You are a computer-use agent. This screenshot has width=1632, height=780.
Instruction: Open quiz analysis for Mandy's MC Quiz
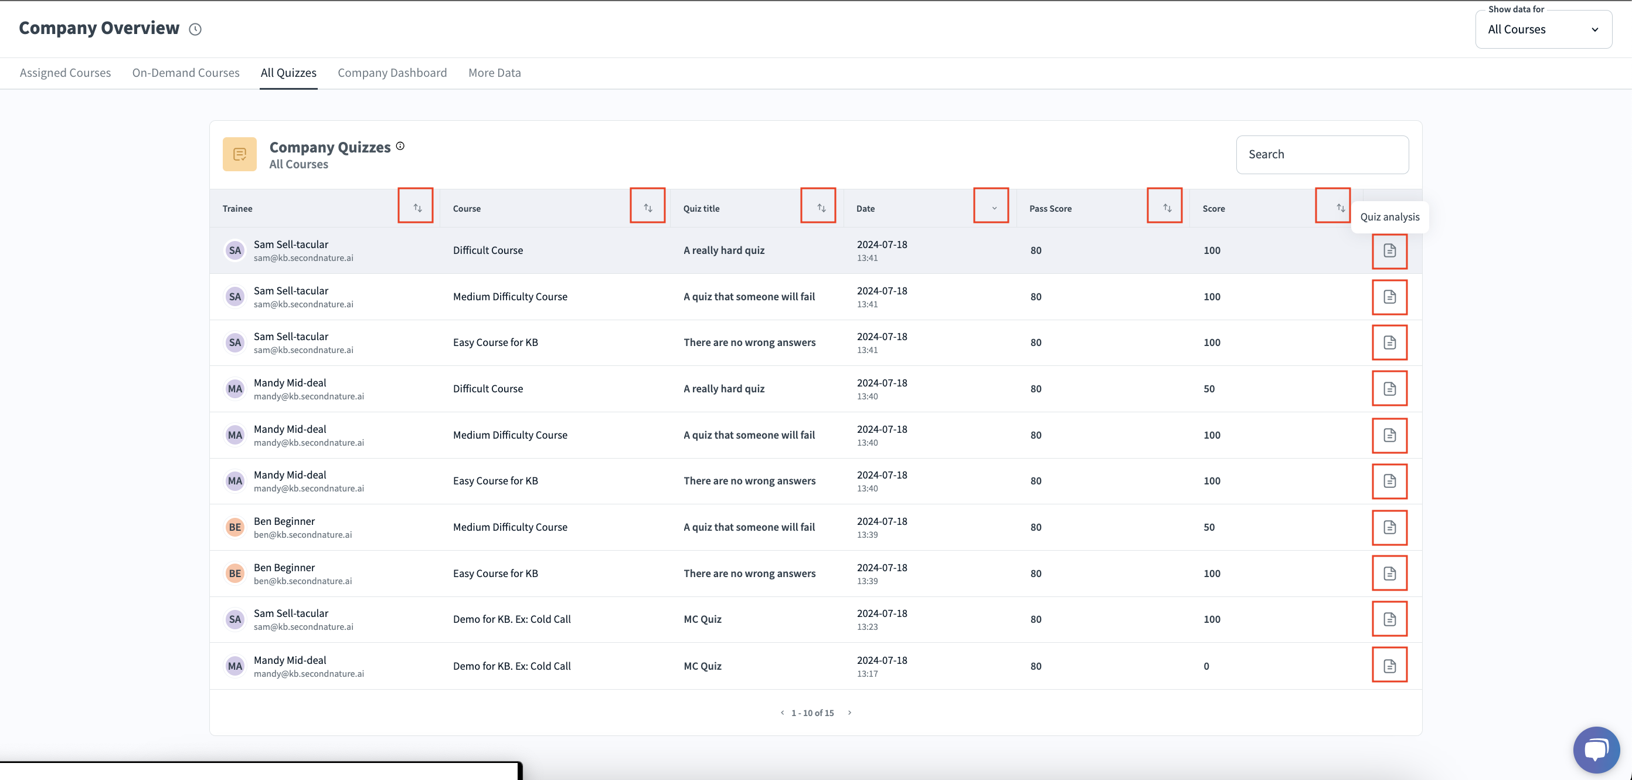click(x=1389, y=666)
